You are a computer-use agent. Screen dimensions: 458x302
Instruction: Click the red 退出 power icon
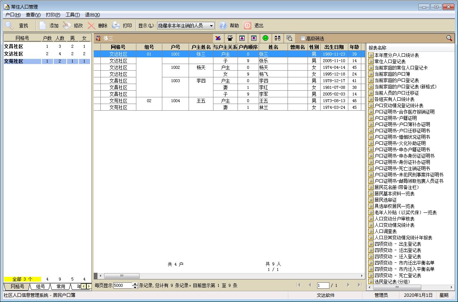(x=247, y=26)
